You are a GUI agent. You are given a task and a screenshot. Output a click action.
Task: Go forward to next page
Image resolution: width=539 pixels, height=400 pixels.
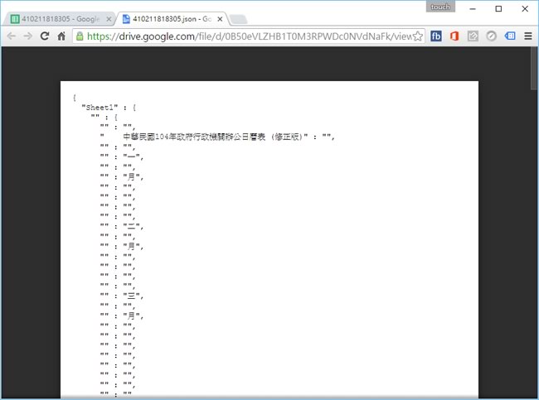[28, 36]
